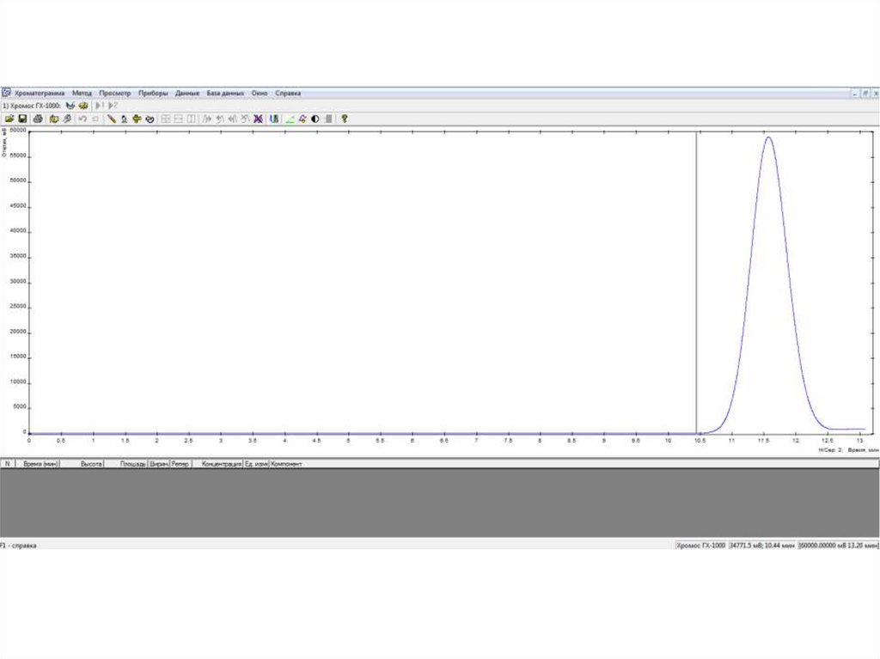Open the Метод menu
The image size is (880, 659).
[82, 93]
